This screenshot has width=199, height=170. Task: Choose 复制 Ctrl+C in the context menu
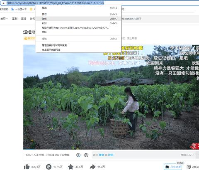pos(78,19)
